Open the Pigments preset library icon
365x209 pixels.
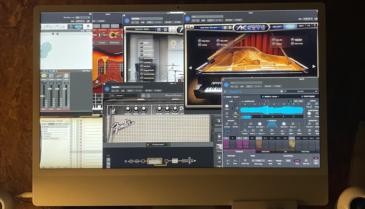[282, 91]
